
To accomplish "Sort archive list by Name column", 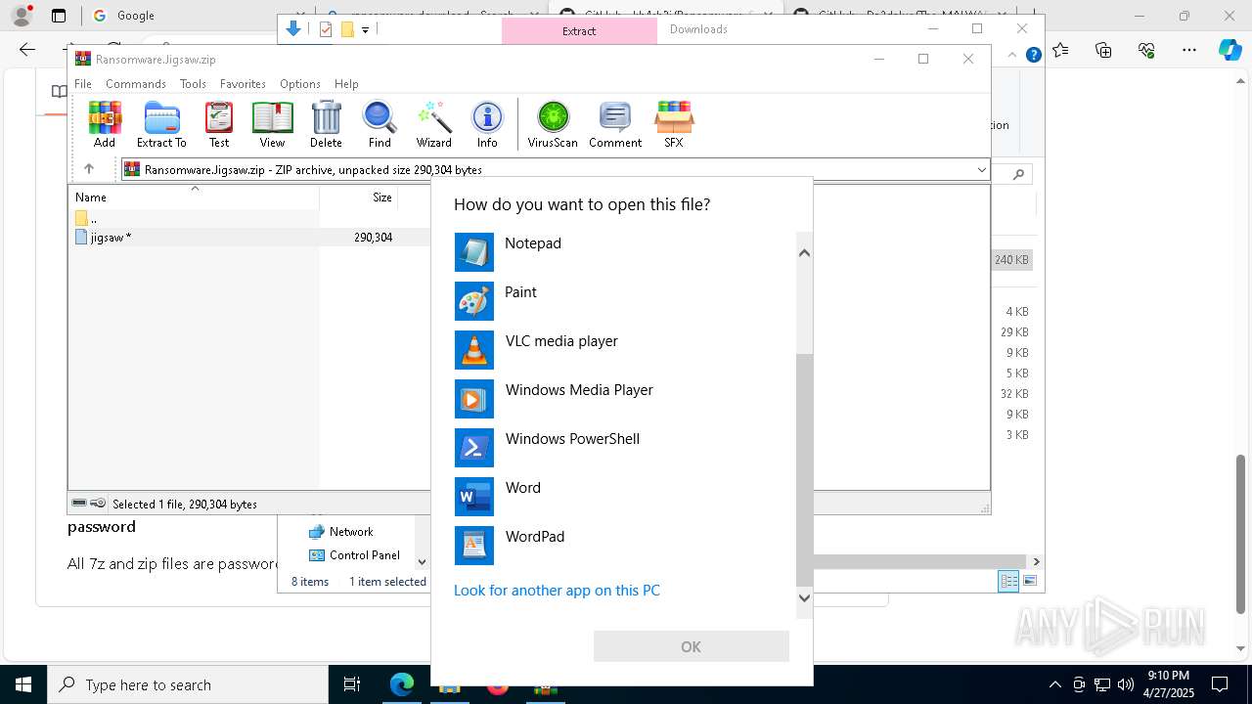I will tap(194, 198).
